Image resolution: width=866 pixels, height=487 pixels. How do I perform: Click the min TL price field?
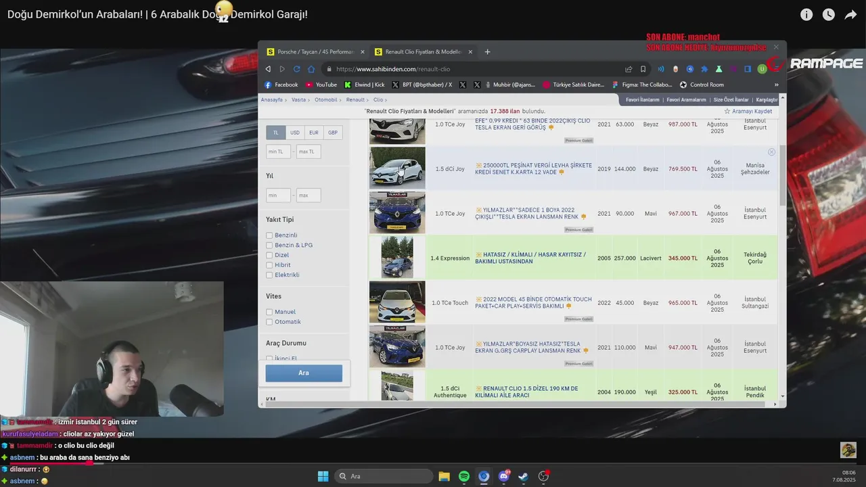click(x=278, y=152)
